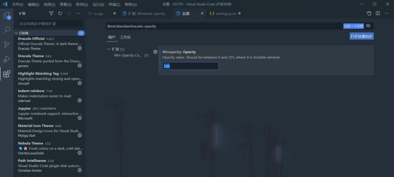Click the VS Code logo in title bar

[x=5, y=4]
